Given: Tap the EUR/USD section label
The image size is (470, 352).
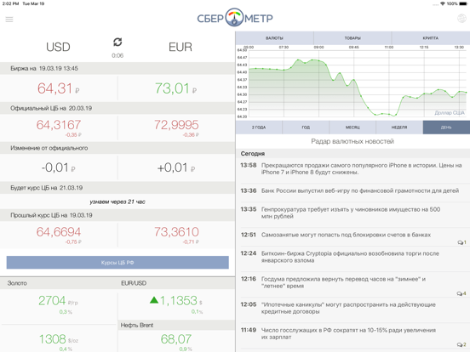Looking at the screenshot, I should point(134,283).
